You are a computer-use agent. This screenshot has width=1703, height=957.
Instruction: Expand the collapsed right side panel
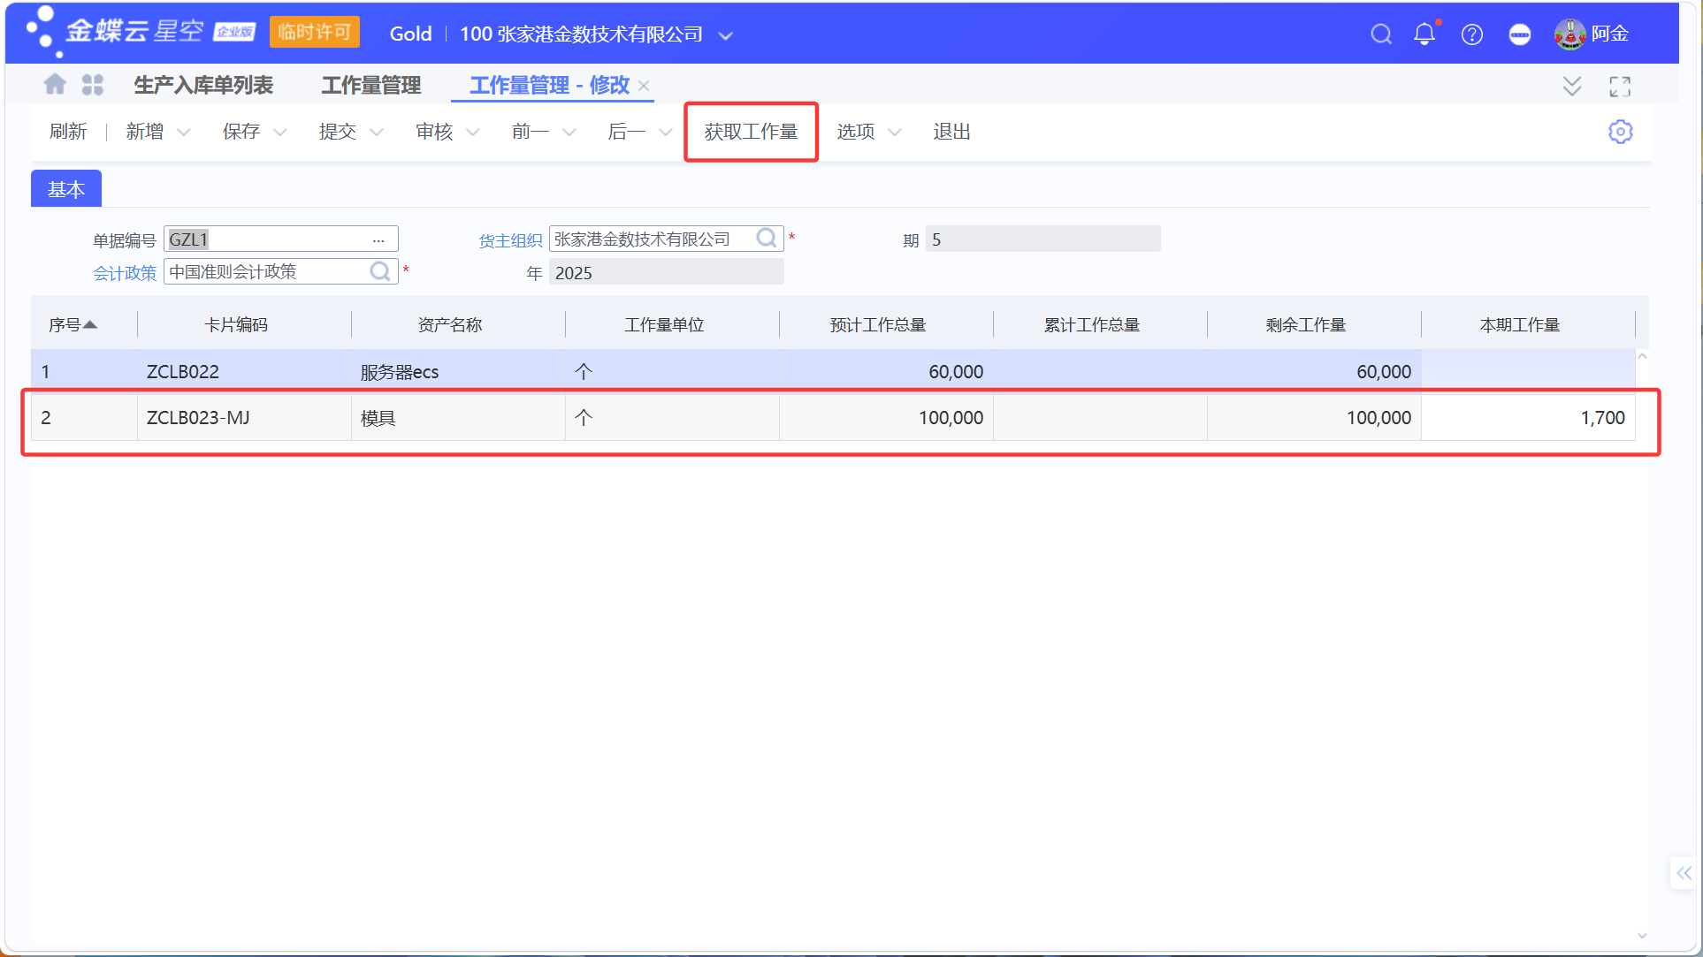pyautogui.click(x=1684, y=873)
